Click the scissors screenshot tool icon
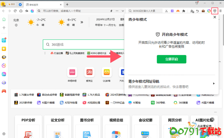Image resolution: width=224 pixels, height=138 pixels. [x=166, y=11]
